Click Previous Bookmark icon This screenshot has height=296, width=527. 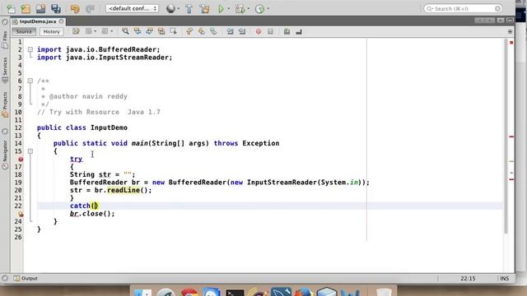pos(189,31)
